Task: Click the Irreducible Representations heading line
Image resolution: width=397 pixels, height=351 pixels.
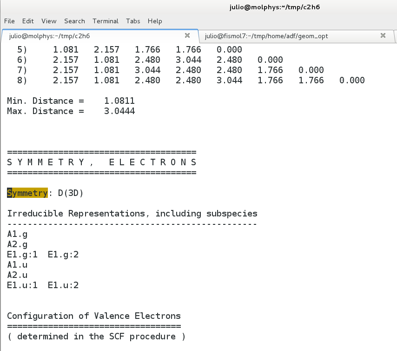Action: (x=132, y=214)
